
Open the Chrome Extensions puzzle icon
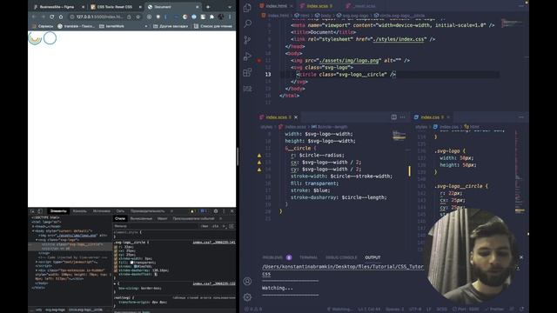[x=211, y=17]
